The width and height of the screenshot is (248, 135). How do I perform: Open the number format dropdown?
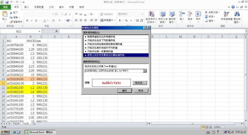[142, 14]
